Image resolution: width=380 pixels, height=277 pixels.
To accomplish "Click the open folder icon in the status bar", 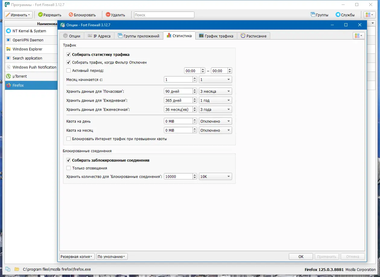I will 17,269.
